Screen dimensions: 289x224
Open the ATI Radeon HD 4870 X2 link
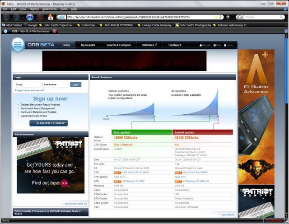click(x=196, y=182)
